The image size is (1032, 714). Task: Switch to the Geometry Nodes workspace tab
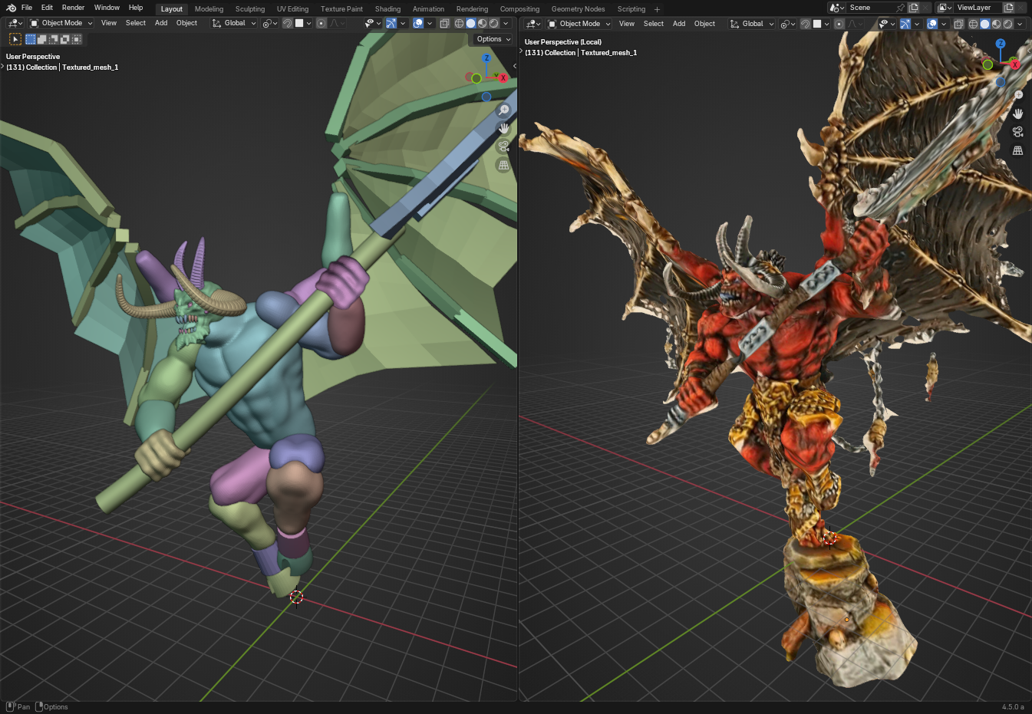(x=578, y=9)
